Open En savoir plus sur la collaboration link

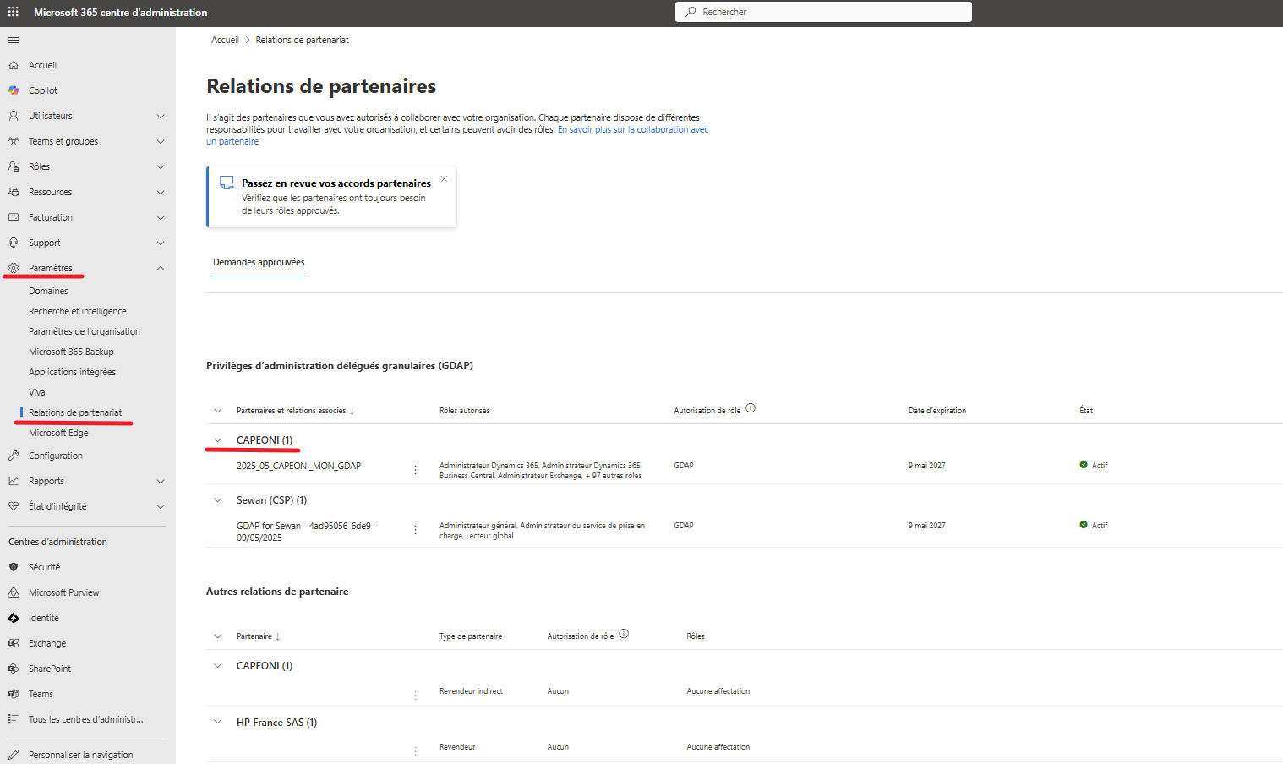point(633,130)
